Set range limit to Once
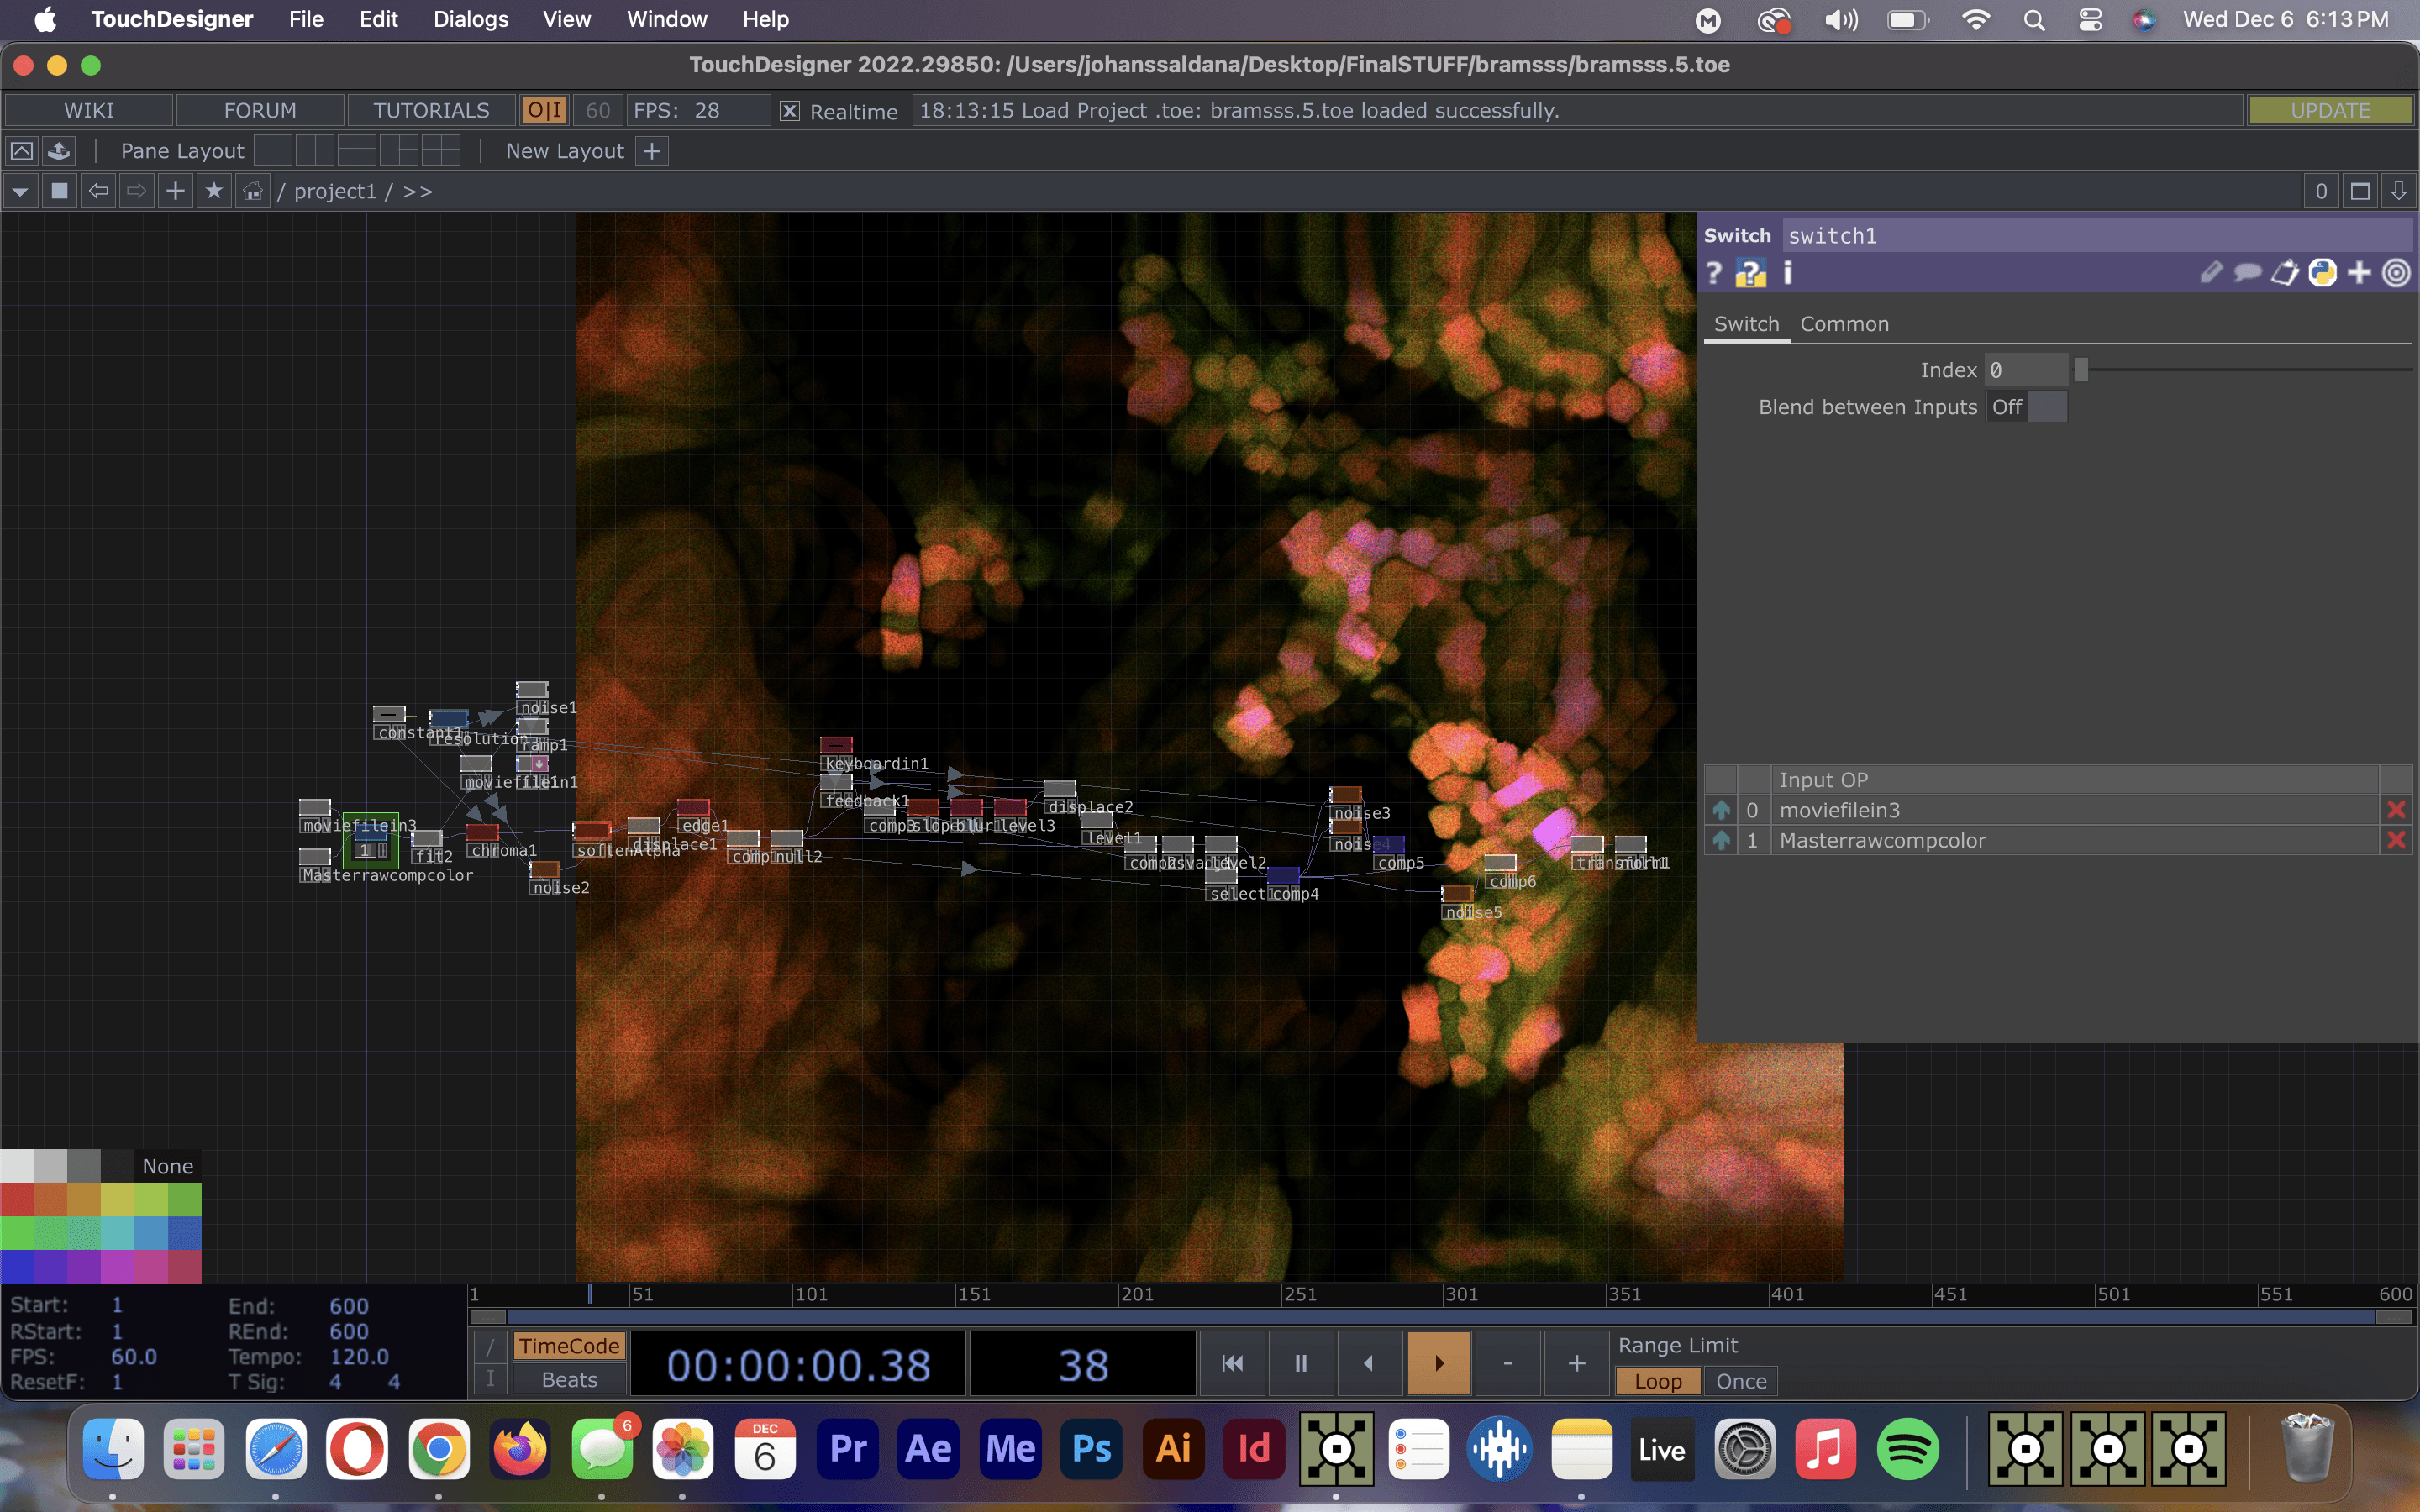This screenshot has width=2420, height=1512. [x=1740, y=1381]
